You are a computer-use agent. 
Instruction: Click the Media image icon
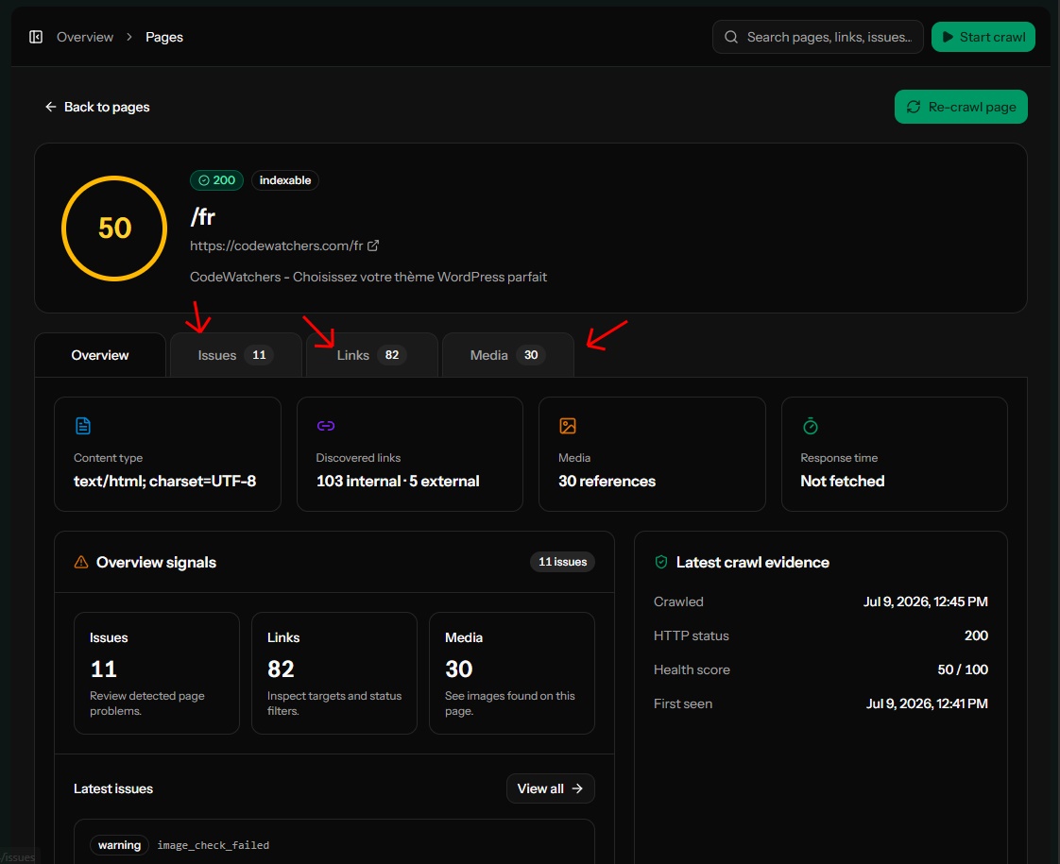(x=568, y=426)
